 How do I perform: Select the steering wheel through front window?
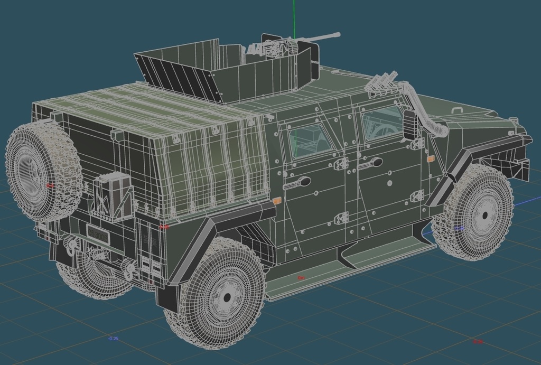coord(385,129)
